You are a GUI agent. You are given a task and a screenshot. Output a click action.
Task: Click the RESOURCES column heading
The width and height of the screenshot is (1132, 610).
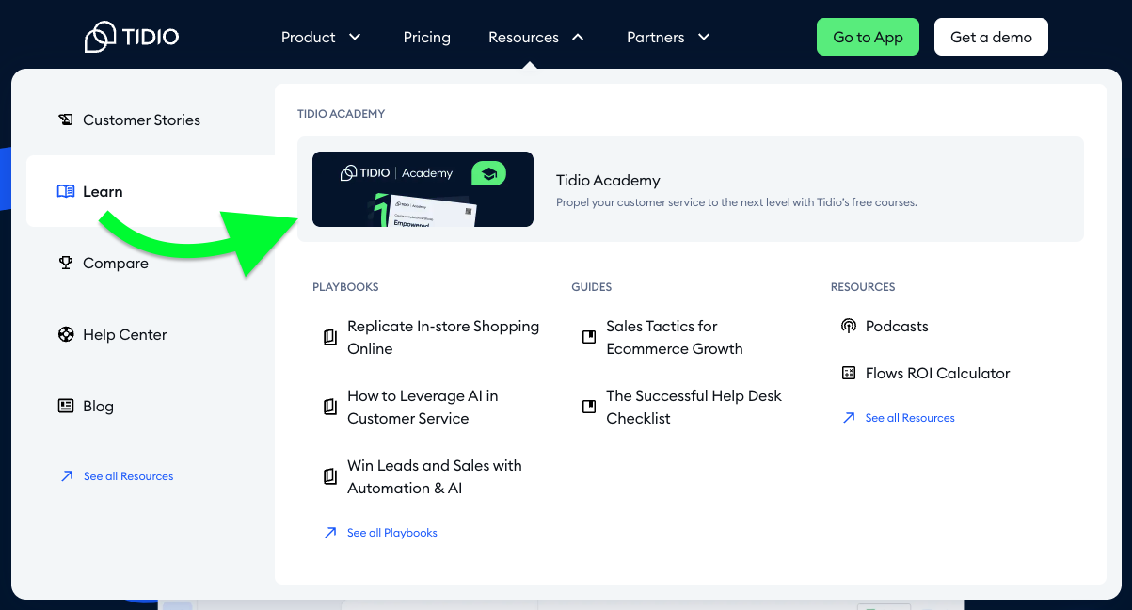[x=863, y=287]
